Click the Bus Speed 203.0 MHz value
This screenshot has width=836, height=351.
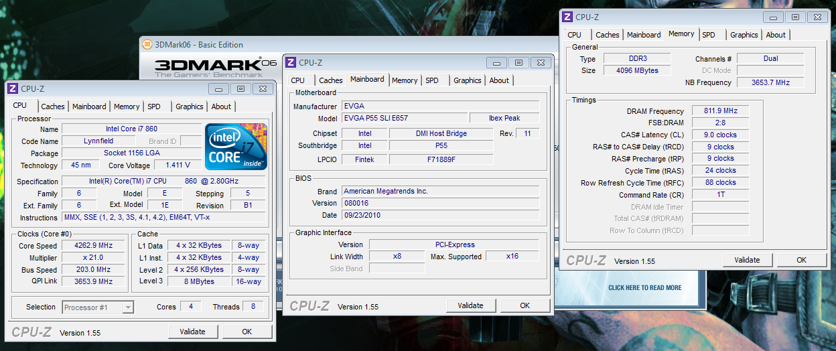[93, 269]
